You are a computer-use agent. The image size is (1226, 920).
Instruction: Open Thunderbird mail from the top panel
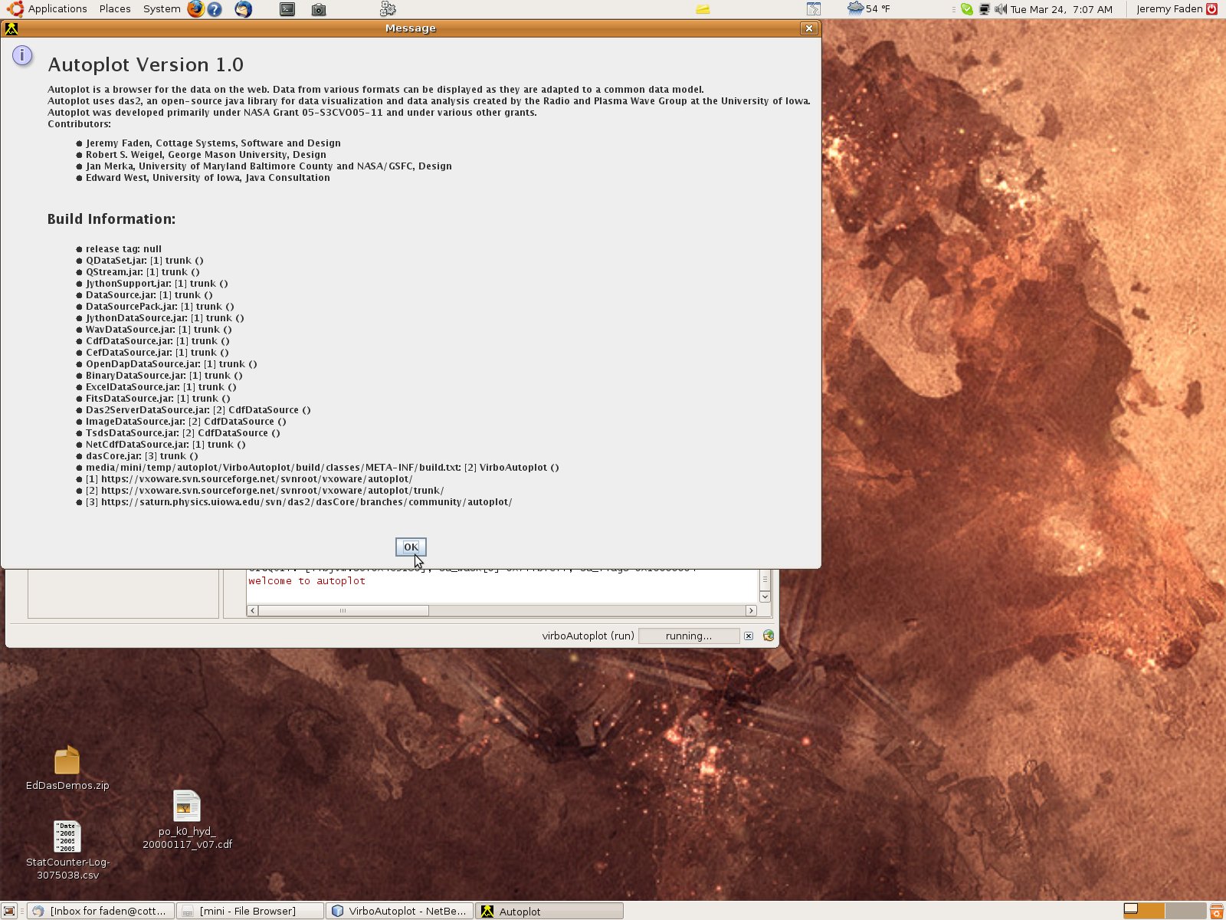[242, 9]
